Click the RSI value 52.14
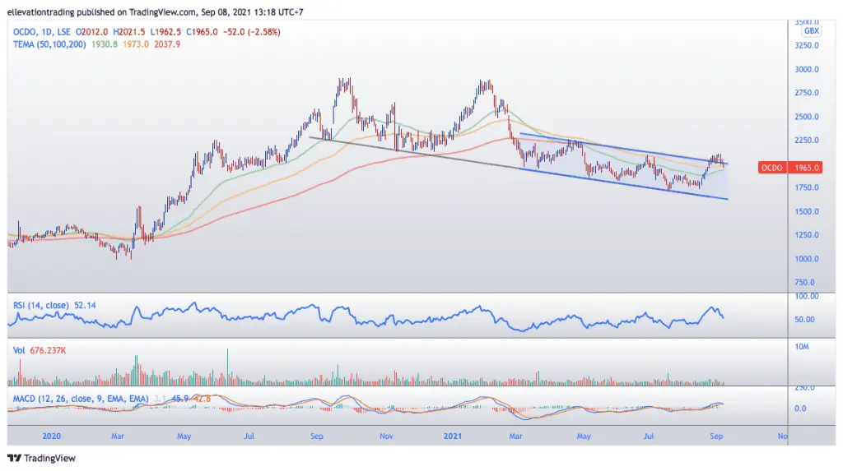The image size is (843, 471). (85, 305)
